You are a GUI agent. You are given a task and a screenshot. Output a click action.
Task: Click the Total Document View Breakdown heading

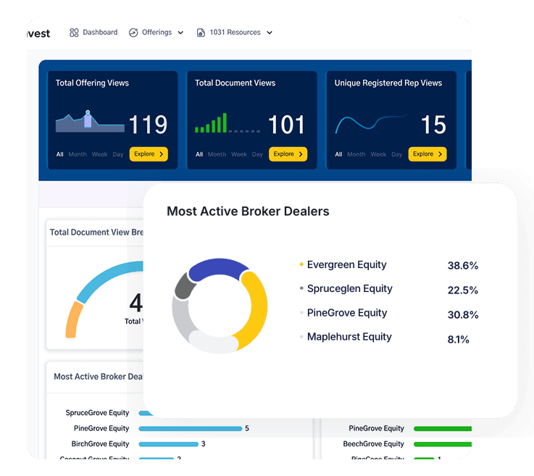(x=96, y=233)
